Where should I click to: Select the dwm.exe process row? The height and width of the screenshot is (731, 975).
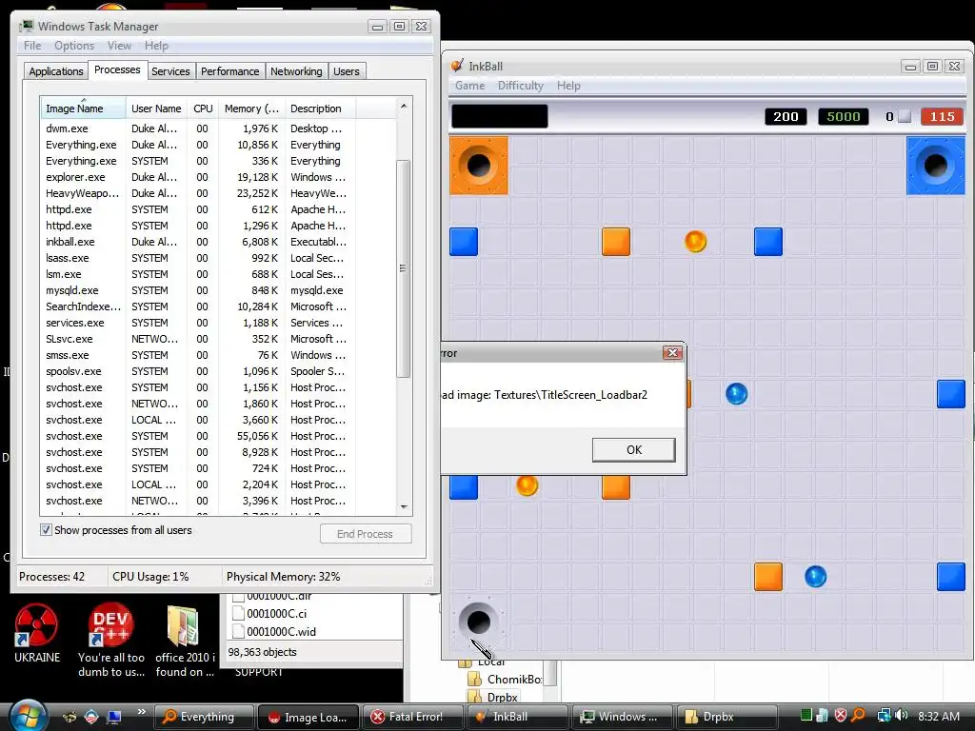[218, 128]
